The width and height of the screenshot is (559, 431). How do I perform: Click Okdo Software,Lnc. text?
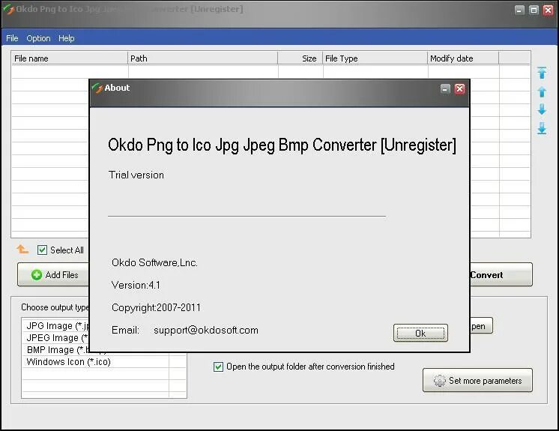coord(154,263)
